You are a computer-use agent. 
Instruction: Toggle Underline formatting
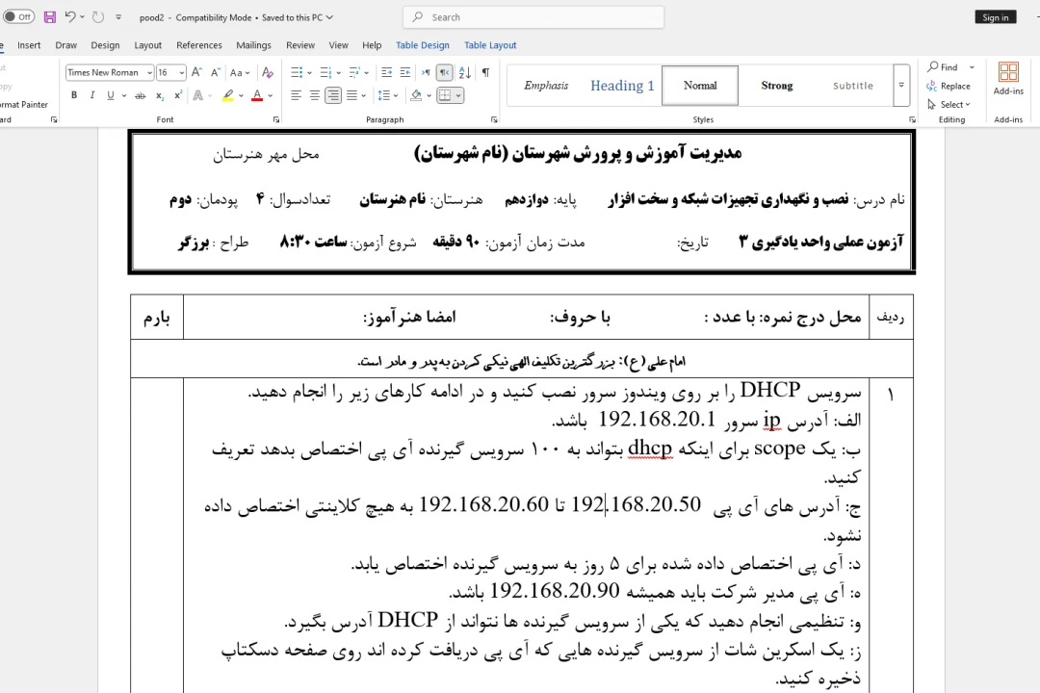111,95
